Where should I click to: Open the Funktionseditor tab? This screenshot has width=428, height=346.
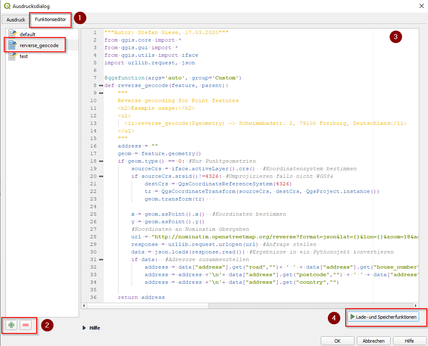[x=50, y=20]
